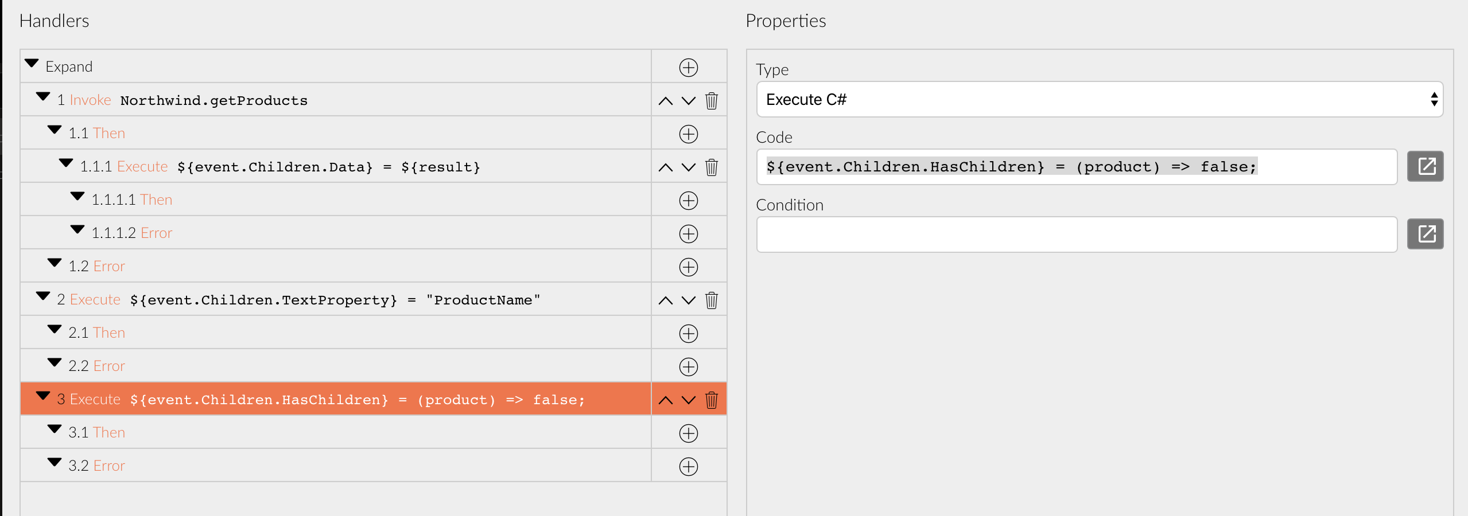The width and height of the screenshot is (1468, 516).
Task: Add a handler to the Expand event
Action: pyautogui.click(x=688, y=68)
